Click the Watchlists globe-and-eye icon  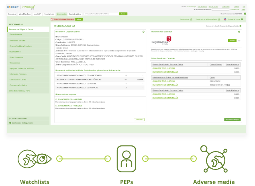click(35, 159)
